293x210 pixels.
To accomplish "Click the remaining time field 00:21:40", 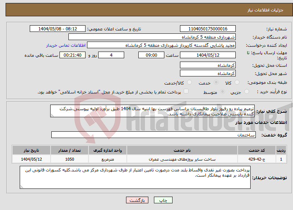I will pos(73,55).
